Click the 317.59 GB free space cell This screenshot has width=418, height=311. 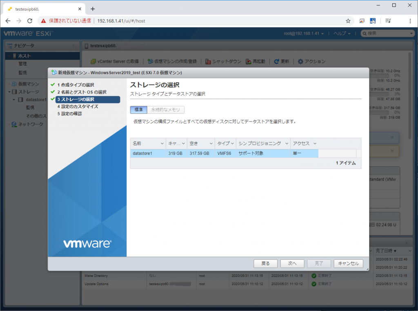201,153
